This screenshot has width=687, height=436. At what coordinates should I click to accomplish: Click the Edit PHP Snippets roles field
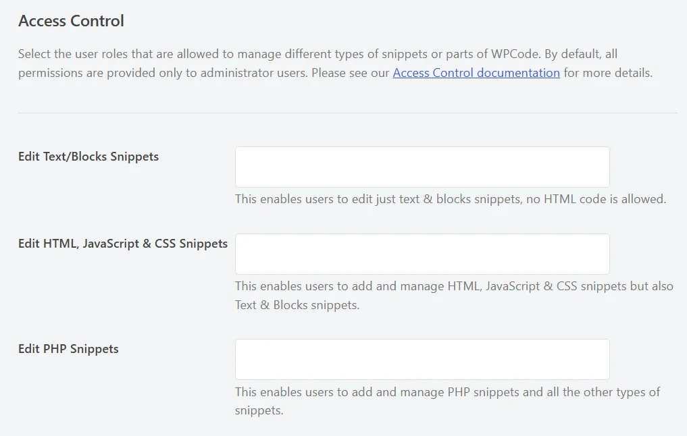(x=422, y=359)
